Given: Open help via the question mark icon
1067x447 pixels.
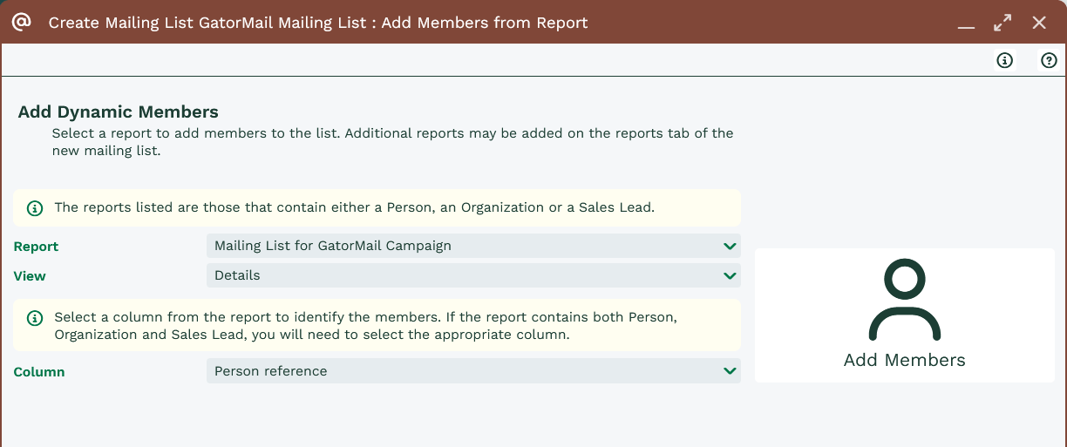Looking at the screenshot, I should pos(1049,60).
